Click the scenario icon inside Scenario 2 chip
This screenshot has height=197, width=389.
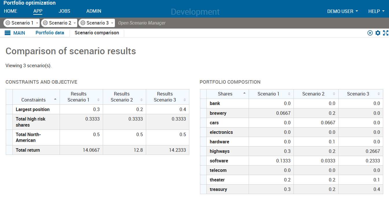[x=46, y=23]
